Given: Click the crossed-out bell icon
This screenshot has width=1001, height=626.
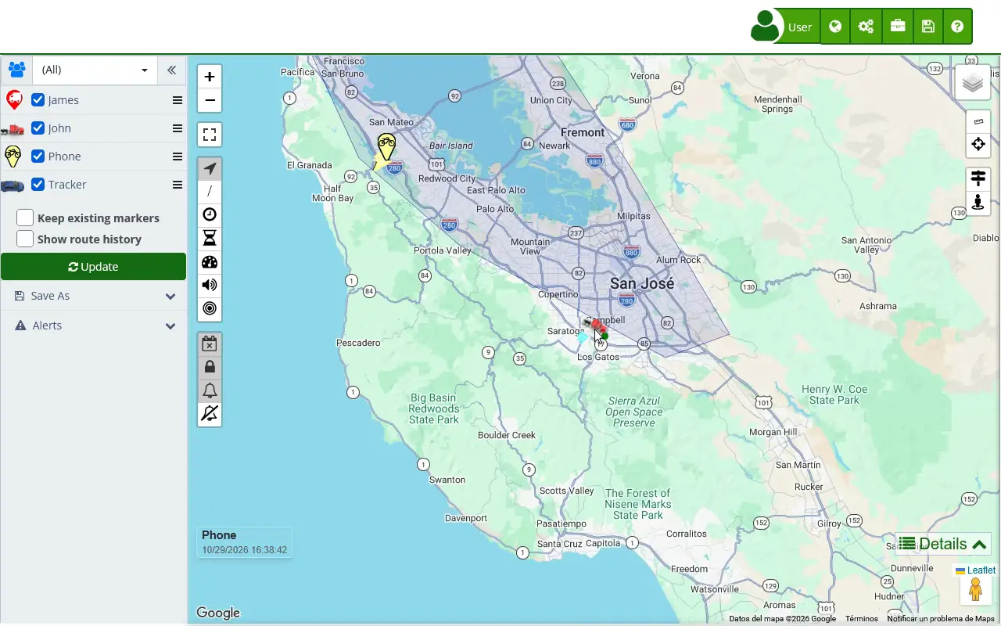Looking at the screenshot, I should pos(210,414).
